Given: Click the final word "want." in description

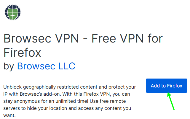Looking at the screenshot, I should tap(10, 115).
